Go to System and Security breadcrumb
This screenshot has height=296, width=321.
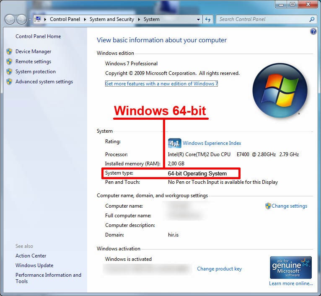coord(112,19)
